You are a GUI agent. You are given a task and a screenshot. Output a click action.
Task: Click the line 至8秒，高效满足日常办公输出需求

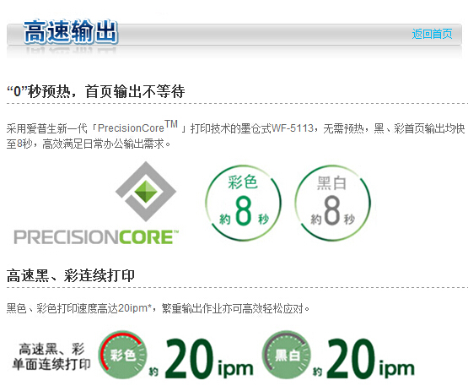pos(89,144)
